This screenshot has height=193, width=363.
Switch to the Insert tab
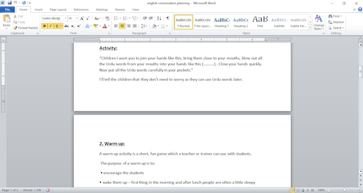coord(38,10)
